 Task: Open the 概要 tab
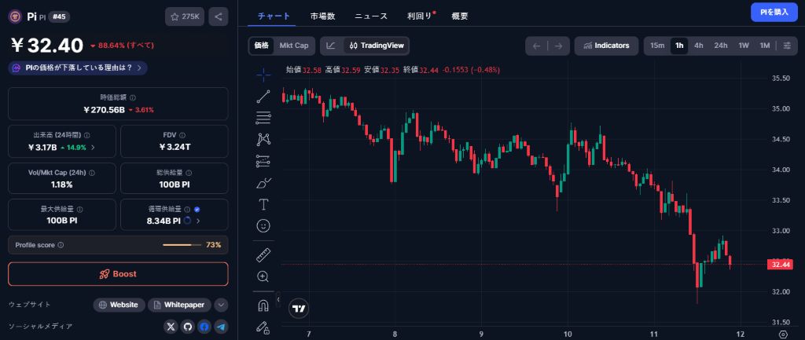460,16
